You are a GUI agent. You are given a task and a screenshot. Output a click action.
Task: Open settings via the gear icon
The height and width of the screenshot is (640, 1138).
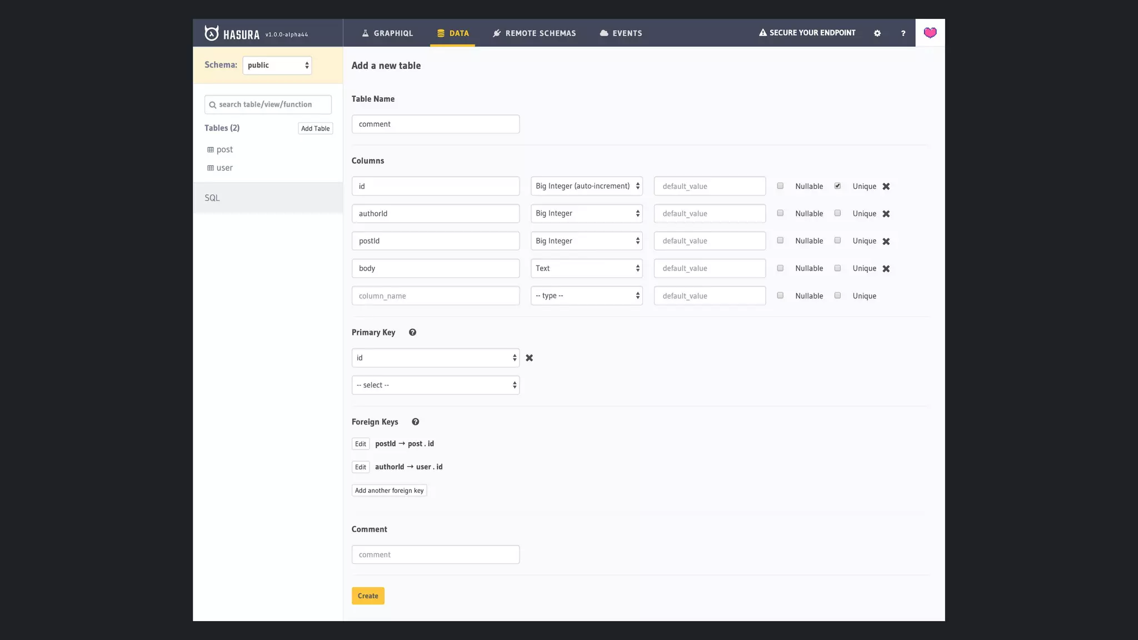pyautogui.click(x=877, y=33)
